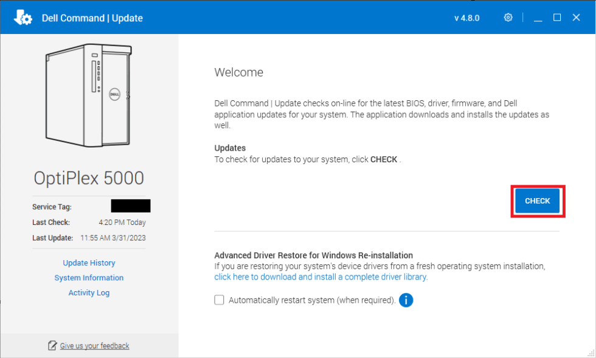Click the Dell Command Update logo icon

(23, 18)
